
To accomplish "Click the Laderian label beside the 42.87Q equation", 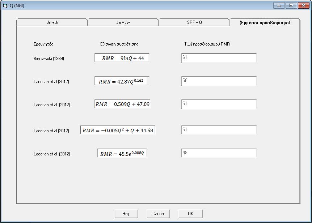I will (x=51, y=82).
